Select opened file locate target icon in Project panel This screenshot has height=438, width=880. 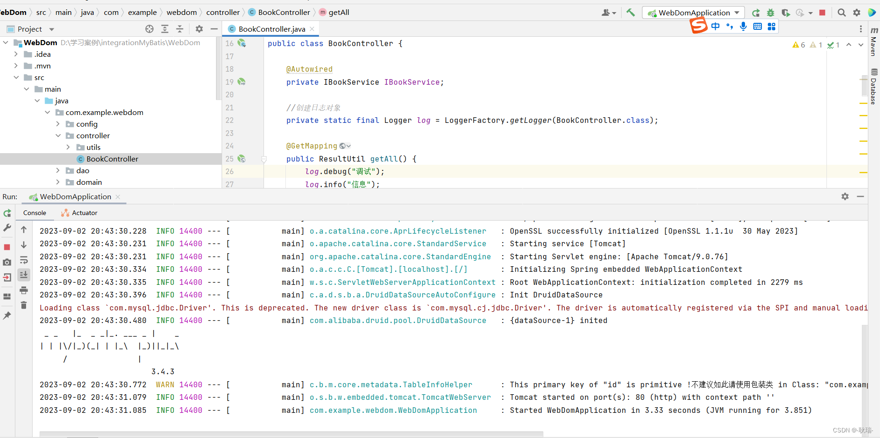pos(149,29)
